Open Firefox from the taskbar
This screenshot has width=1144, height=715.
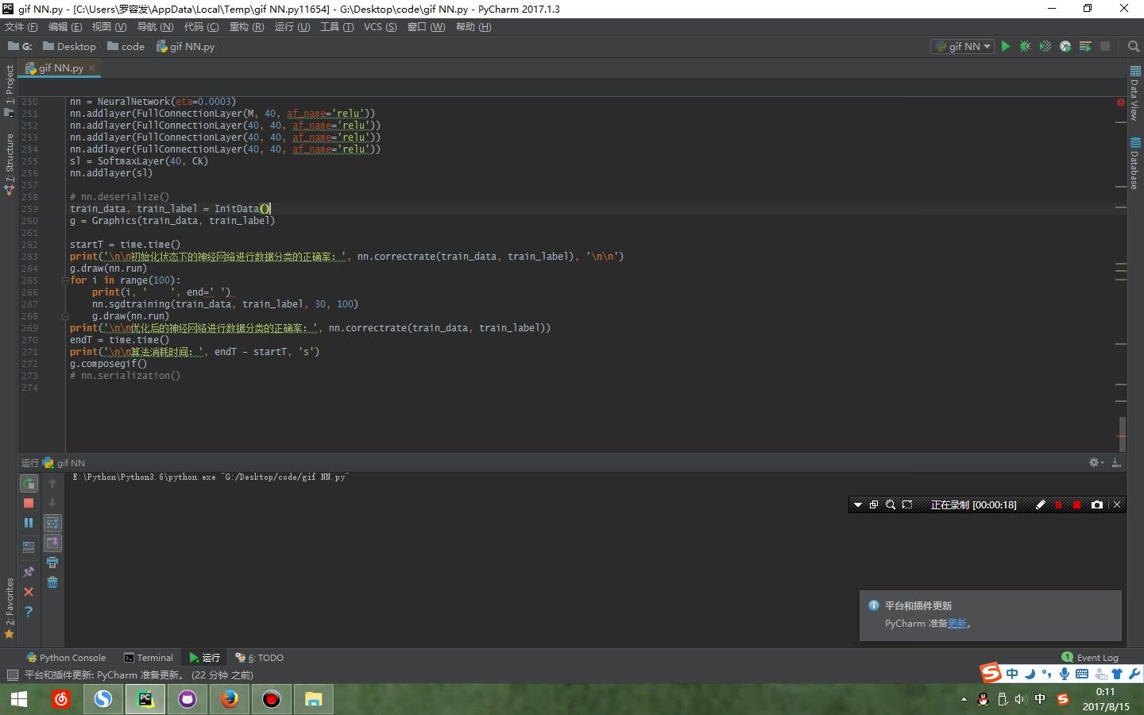230,700
